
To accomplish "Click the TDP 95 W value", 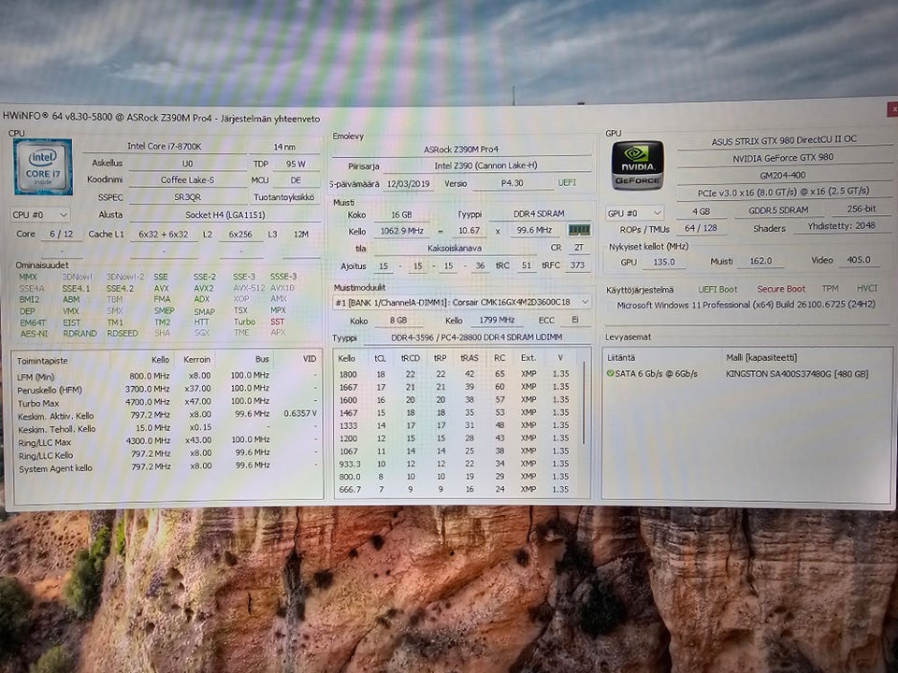I will 296,165.
